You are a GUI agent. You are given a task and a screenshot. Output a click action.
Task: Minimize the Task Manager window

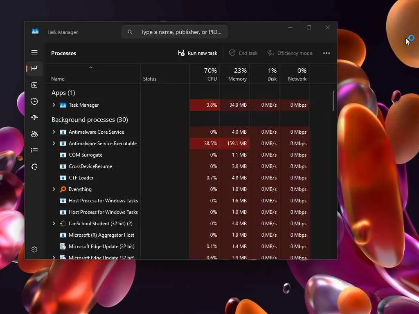291,27
